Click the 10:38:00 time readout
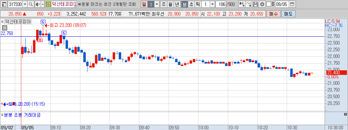This screenshot has height=130, width=348. tap(336, 128)
